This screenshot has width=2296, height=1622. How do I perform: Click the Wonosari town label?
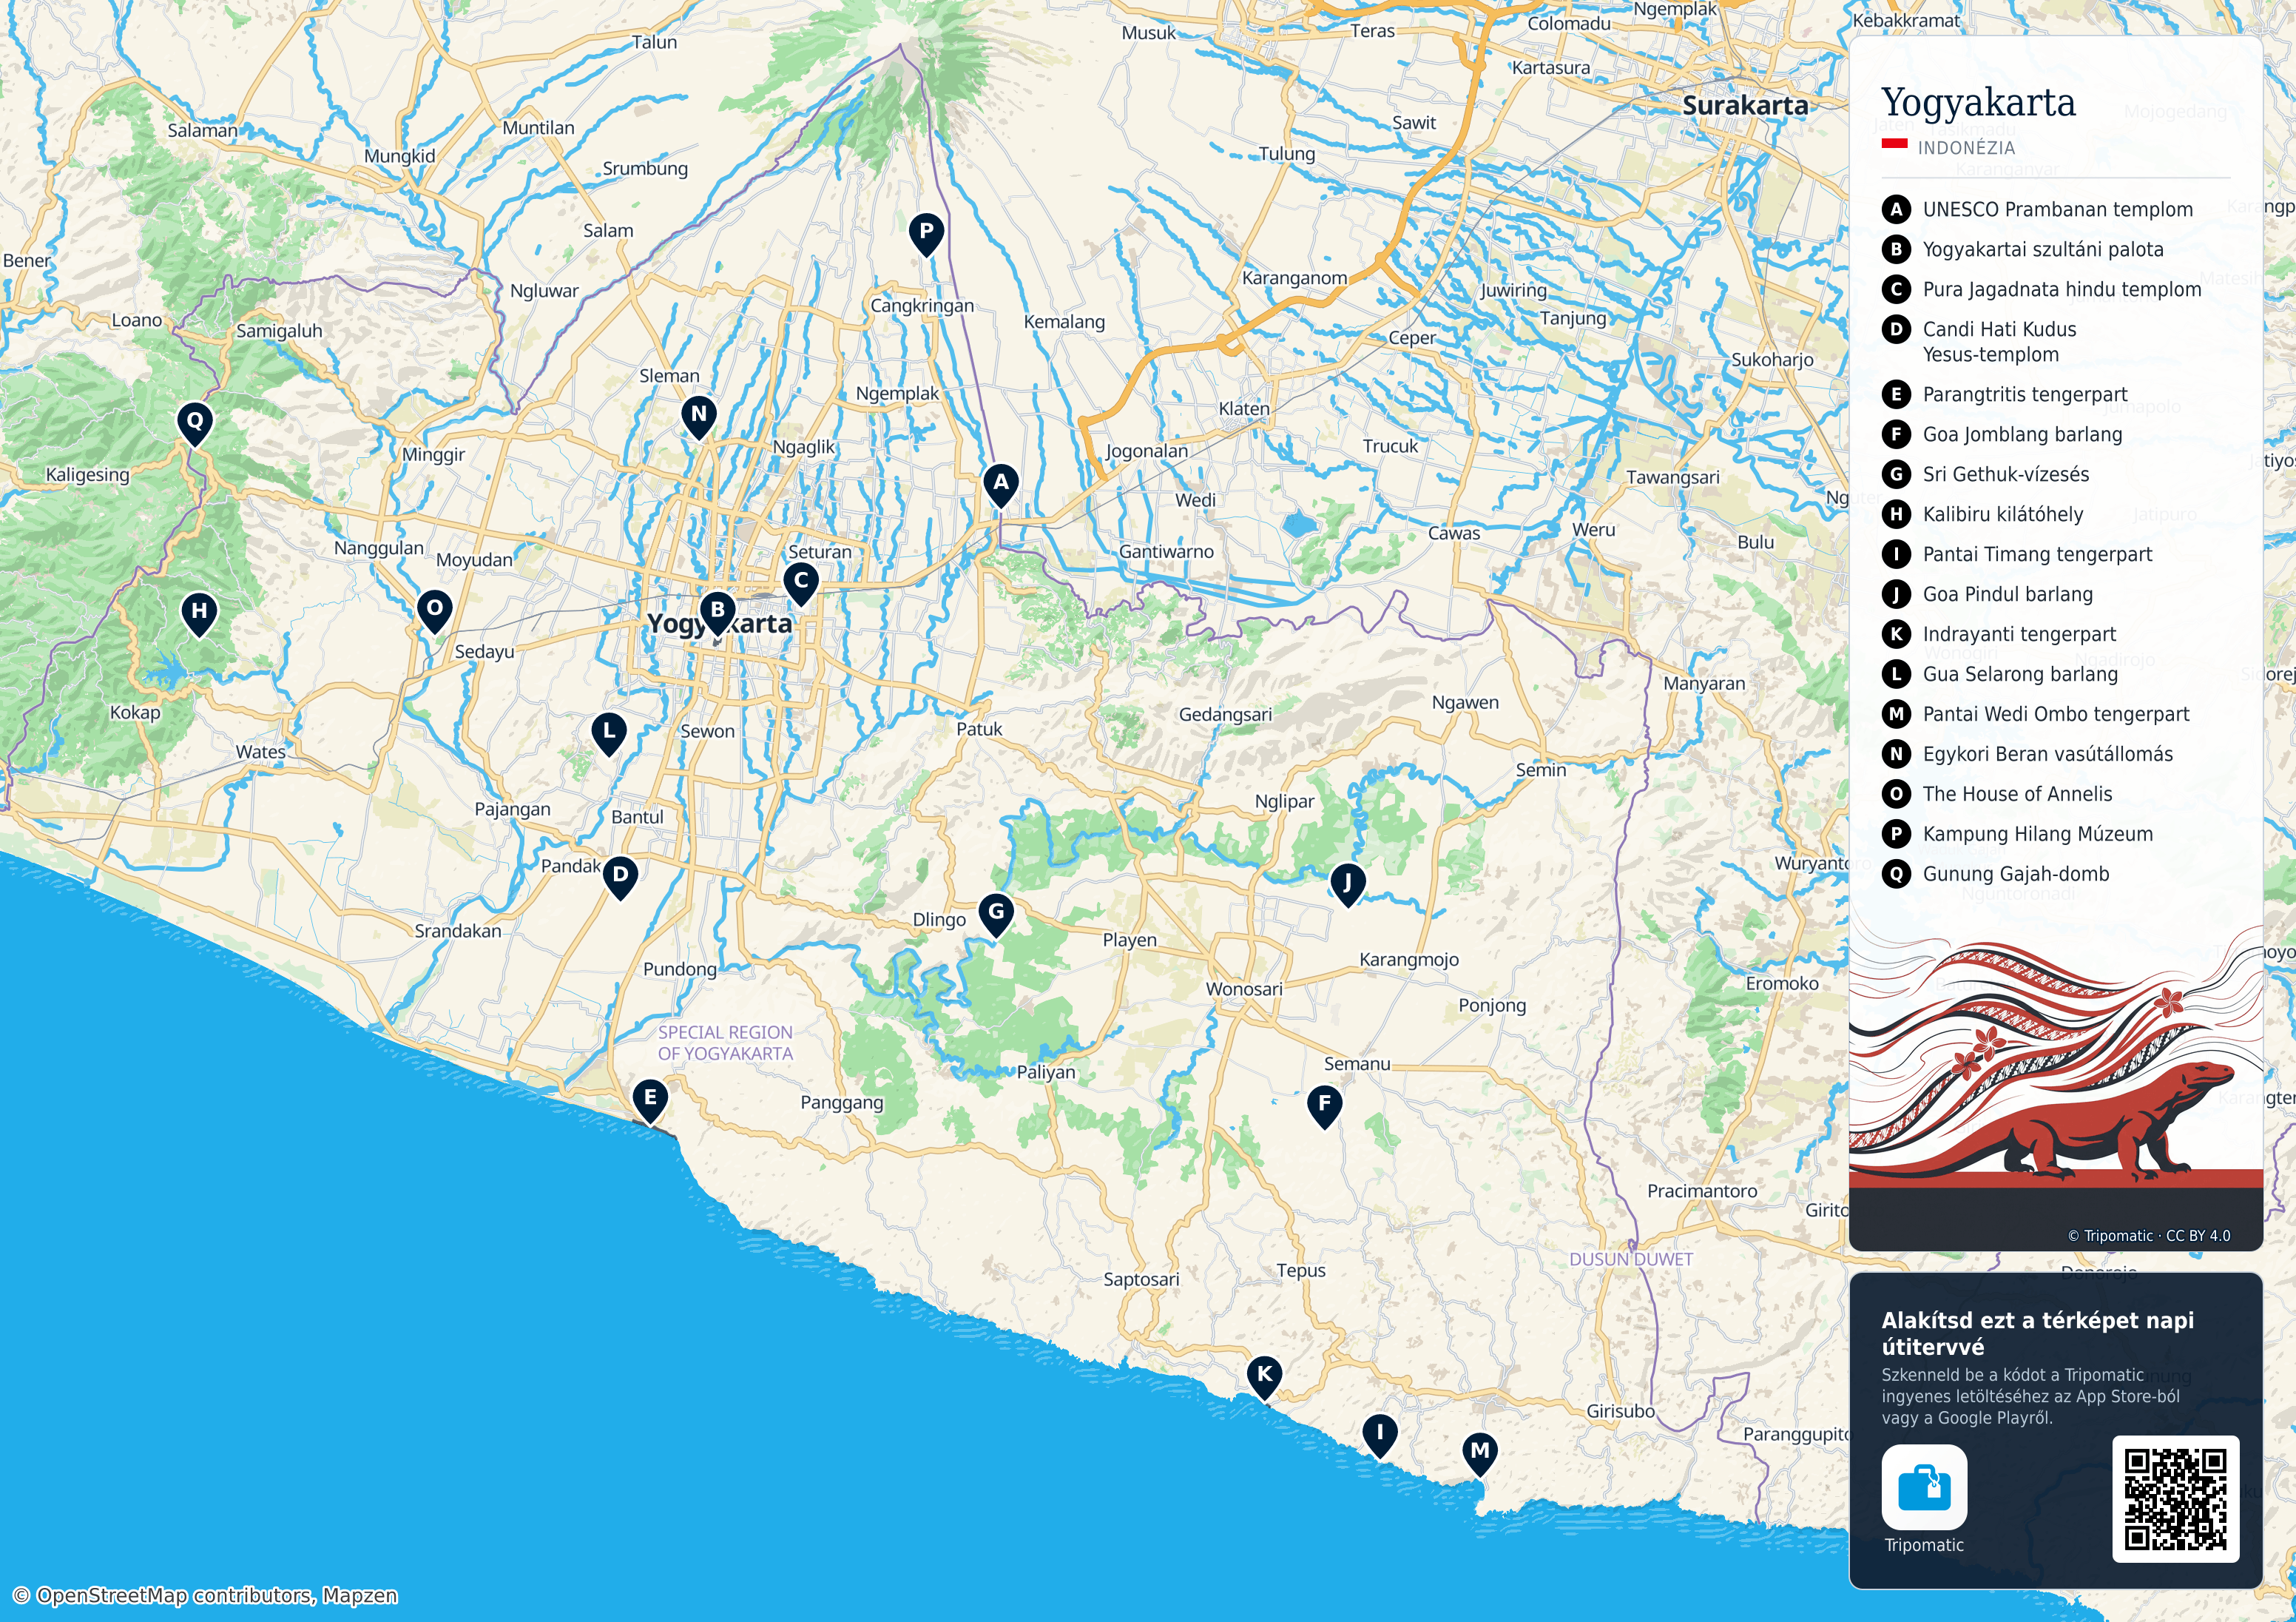point(1244,989)
